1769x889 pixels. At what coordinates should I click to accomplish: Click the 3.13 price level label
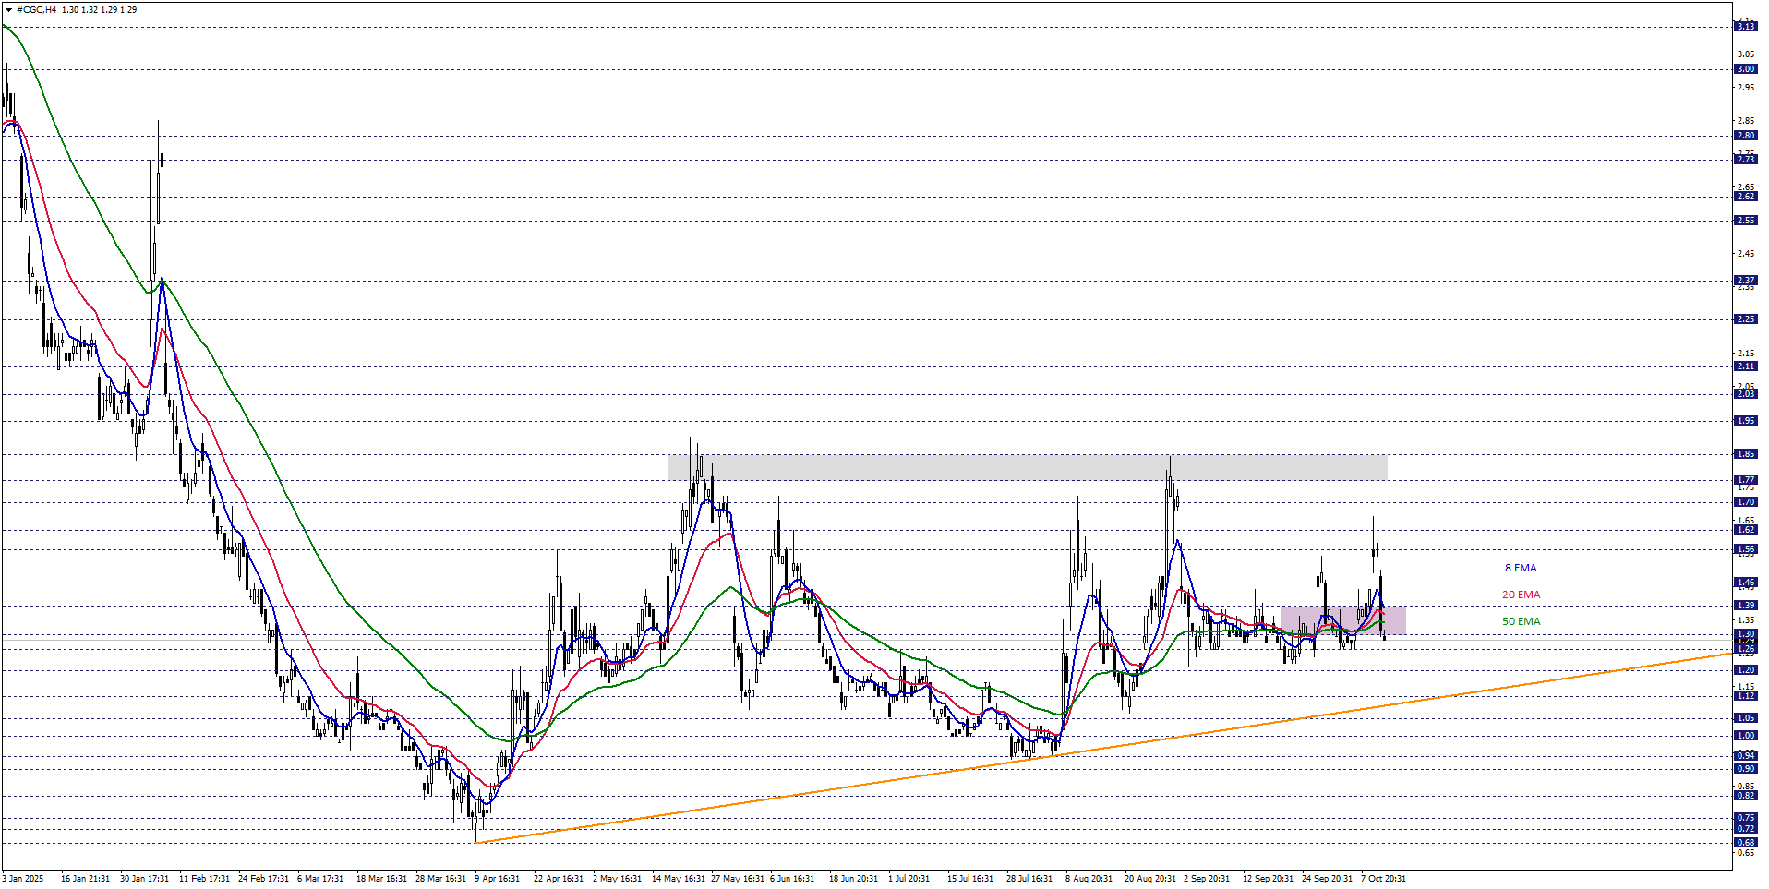[1745, 27]
